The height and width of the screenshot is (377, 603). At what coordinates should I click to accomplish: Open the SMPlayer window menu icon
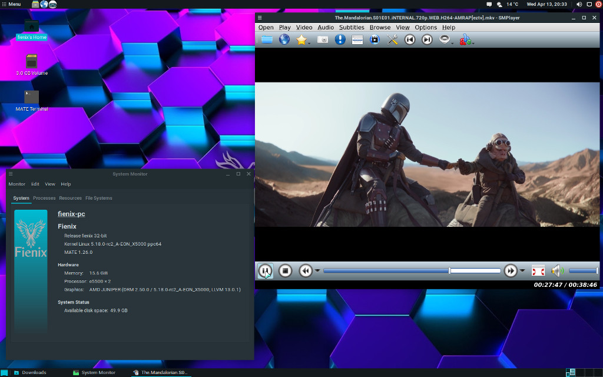260,18
